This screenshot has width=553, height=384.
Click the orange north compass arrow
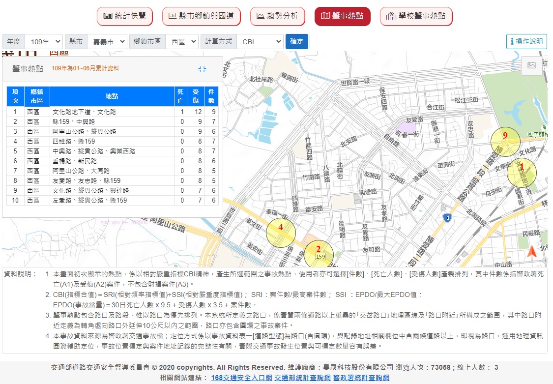[x=531, y=252]
